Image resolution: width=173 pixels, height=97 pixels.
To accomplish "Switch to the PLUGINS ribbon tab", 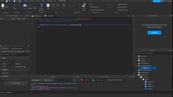I will point(49,1).
